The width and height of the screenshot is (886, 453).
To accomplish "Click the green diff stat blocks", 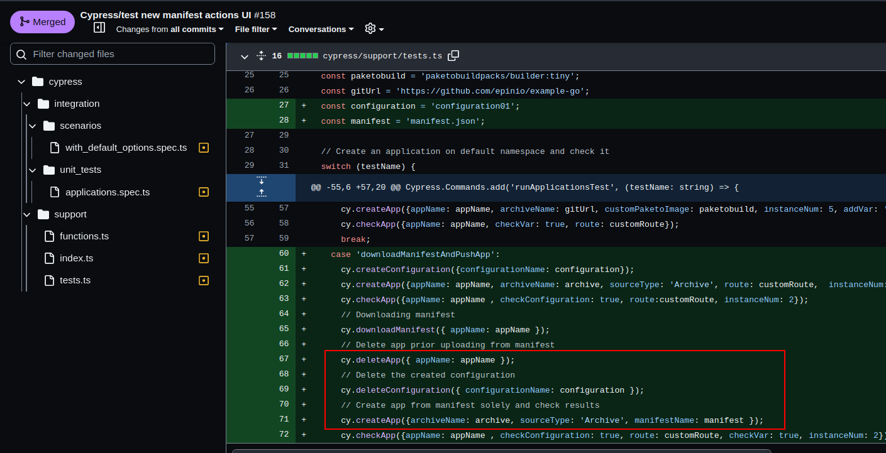I will [x=302, y=55].
